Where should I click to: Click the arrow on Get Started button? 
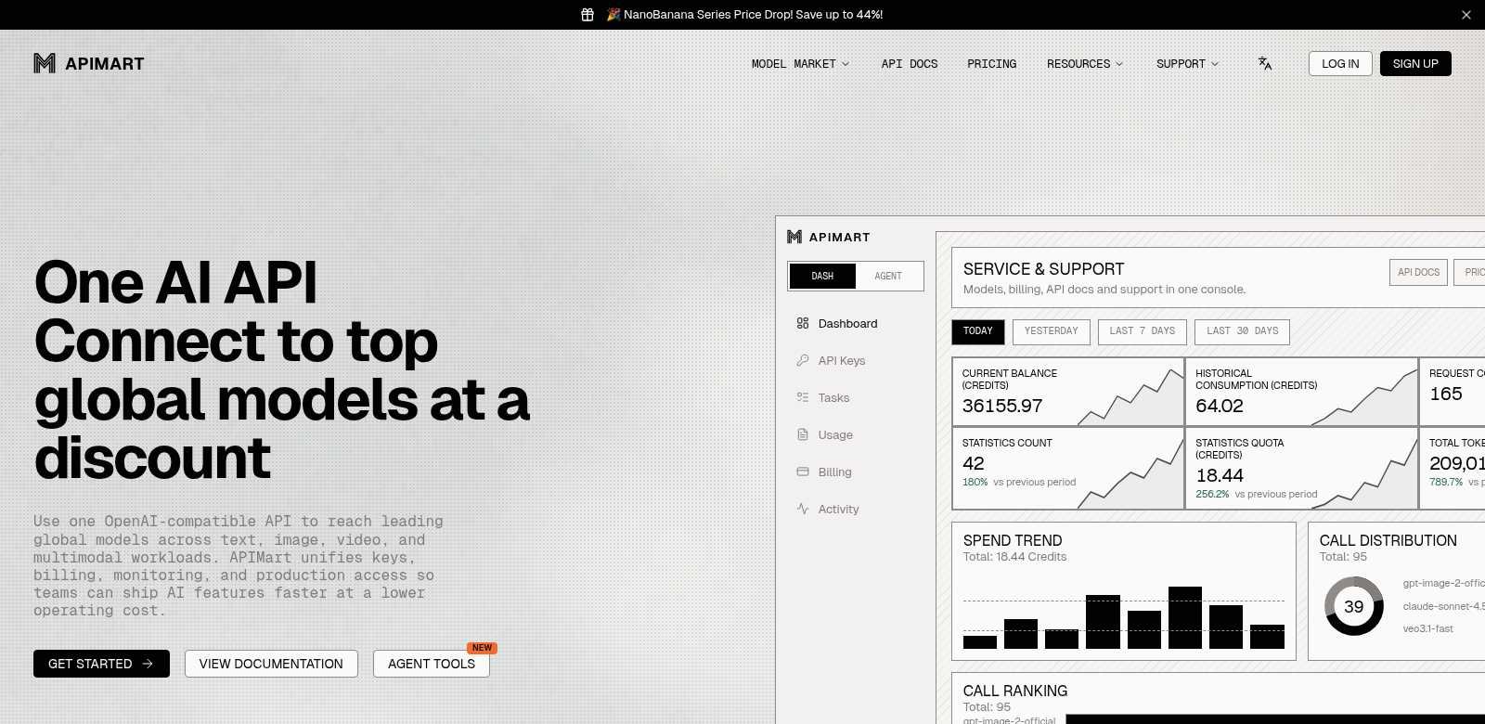[x=148, y=664]
